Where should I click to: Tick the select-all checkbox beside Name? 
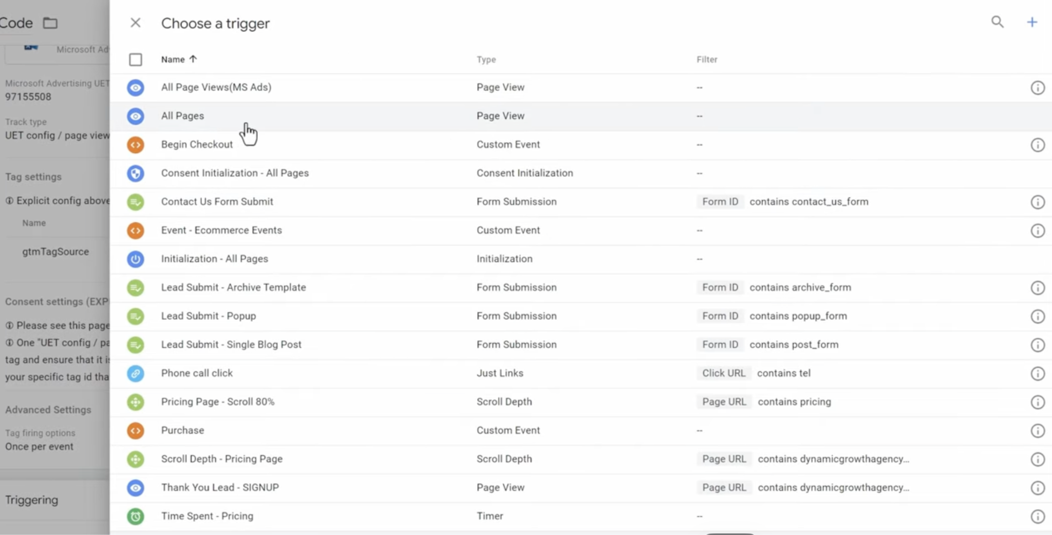pyautogui.click(x=136, y=60)
